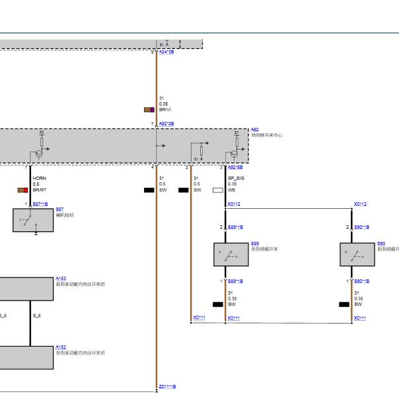Click the transistor symbol above pin 3 SP_SIG

[x=234, y=154]
